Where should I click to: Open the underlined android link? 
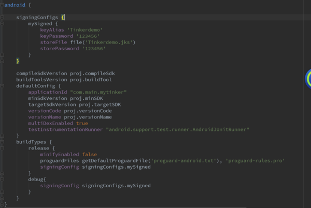coord(15,5)
